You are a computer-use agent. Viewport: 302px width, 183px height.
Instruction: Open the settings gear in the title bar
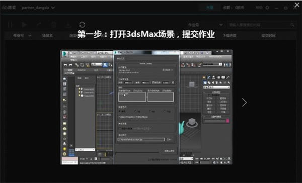tap(267, 8)
